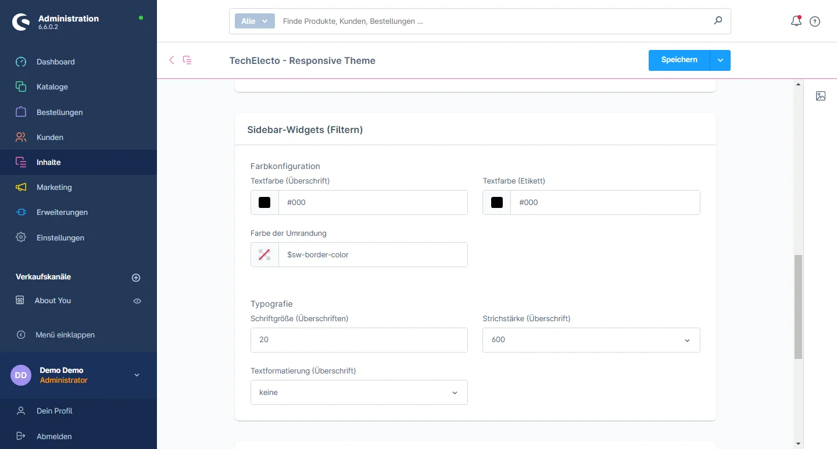
Task: Open the Strichstärke (Überschrift) dropdown
Action: tap(591, 340)
